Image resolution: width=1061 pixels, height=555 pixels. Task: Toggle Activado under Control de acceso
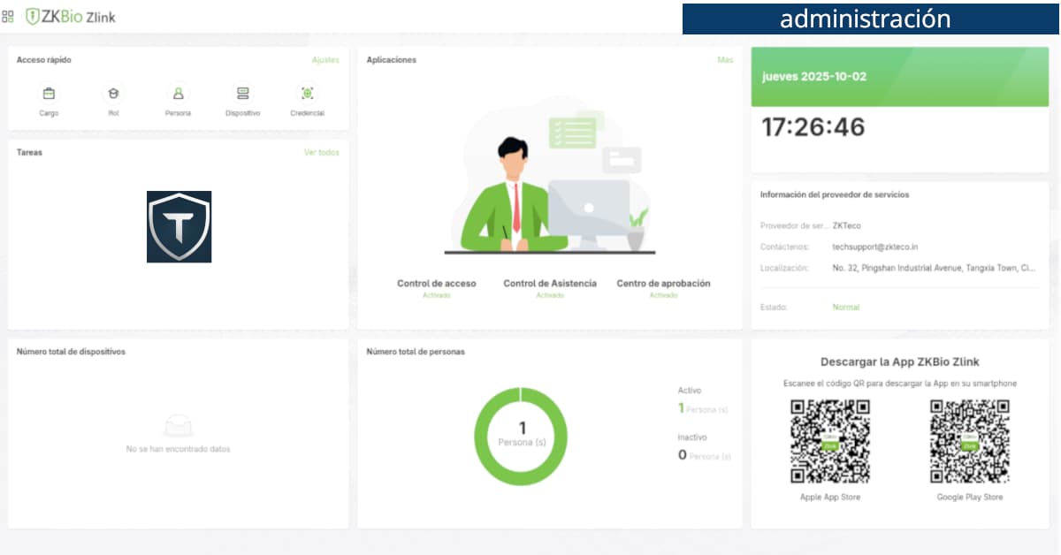(x=438, y=295)
